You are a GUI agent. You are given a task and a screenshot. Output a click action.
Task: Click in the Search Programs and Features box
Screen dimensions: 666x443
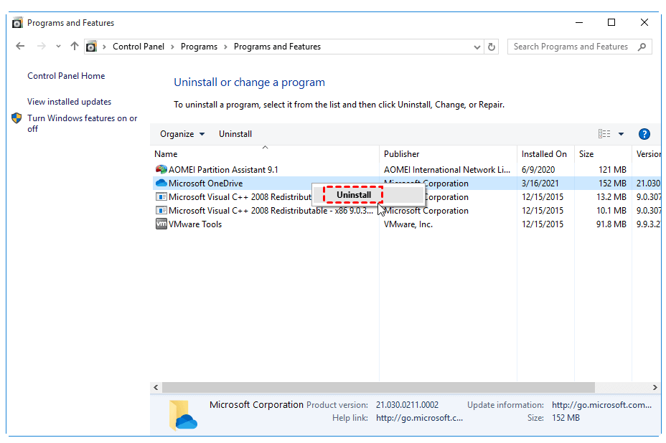[571, 47]
